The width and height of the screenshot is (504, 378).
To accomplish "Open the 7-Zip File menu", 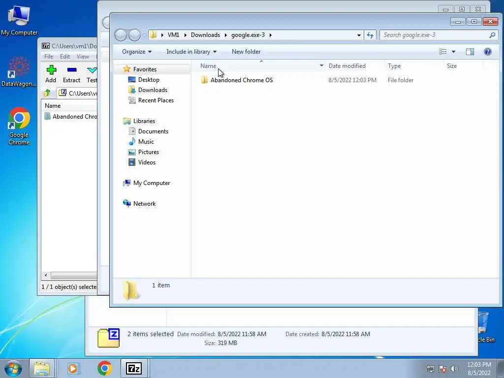I will point(49,57).
